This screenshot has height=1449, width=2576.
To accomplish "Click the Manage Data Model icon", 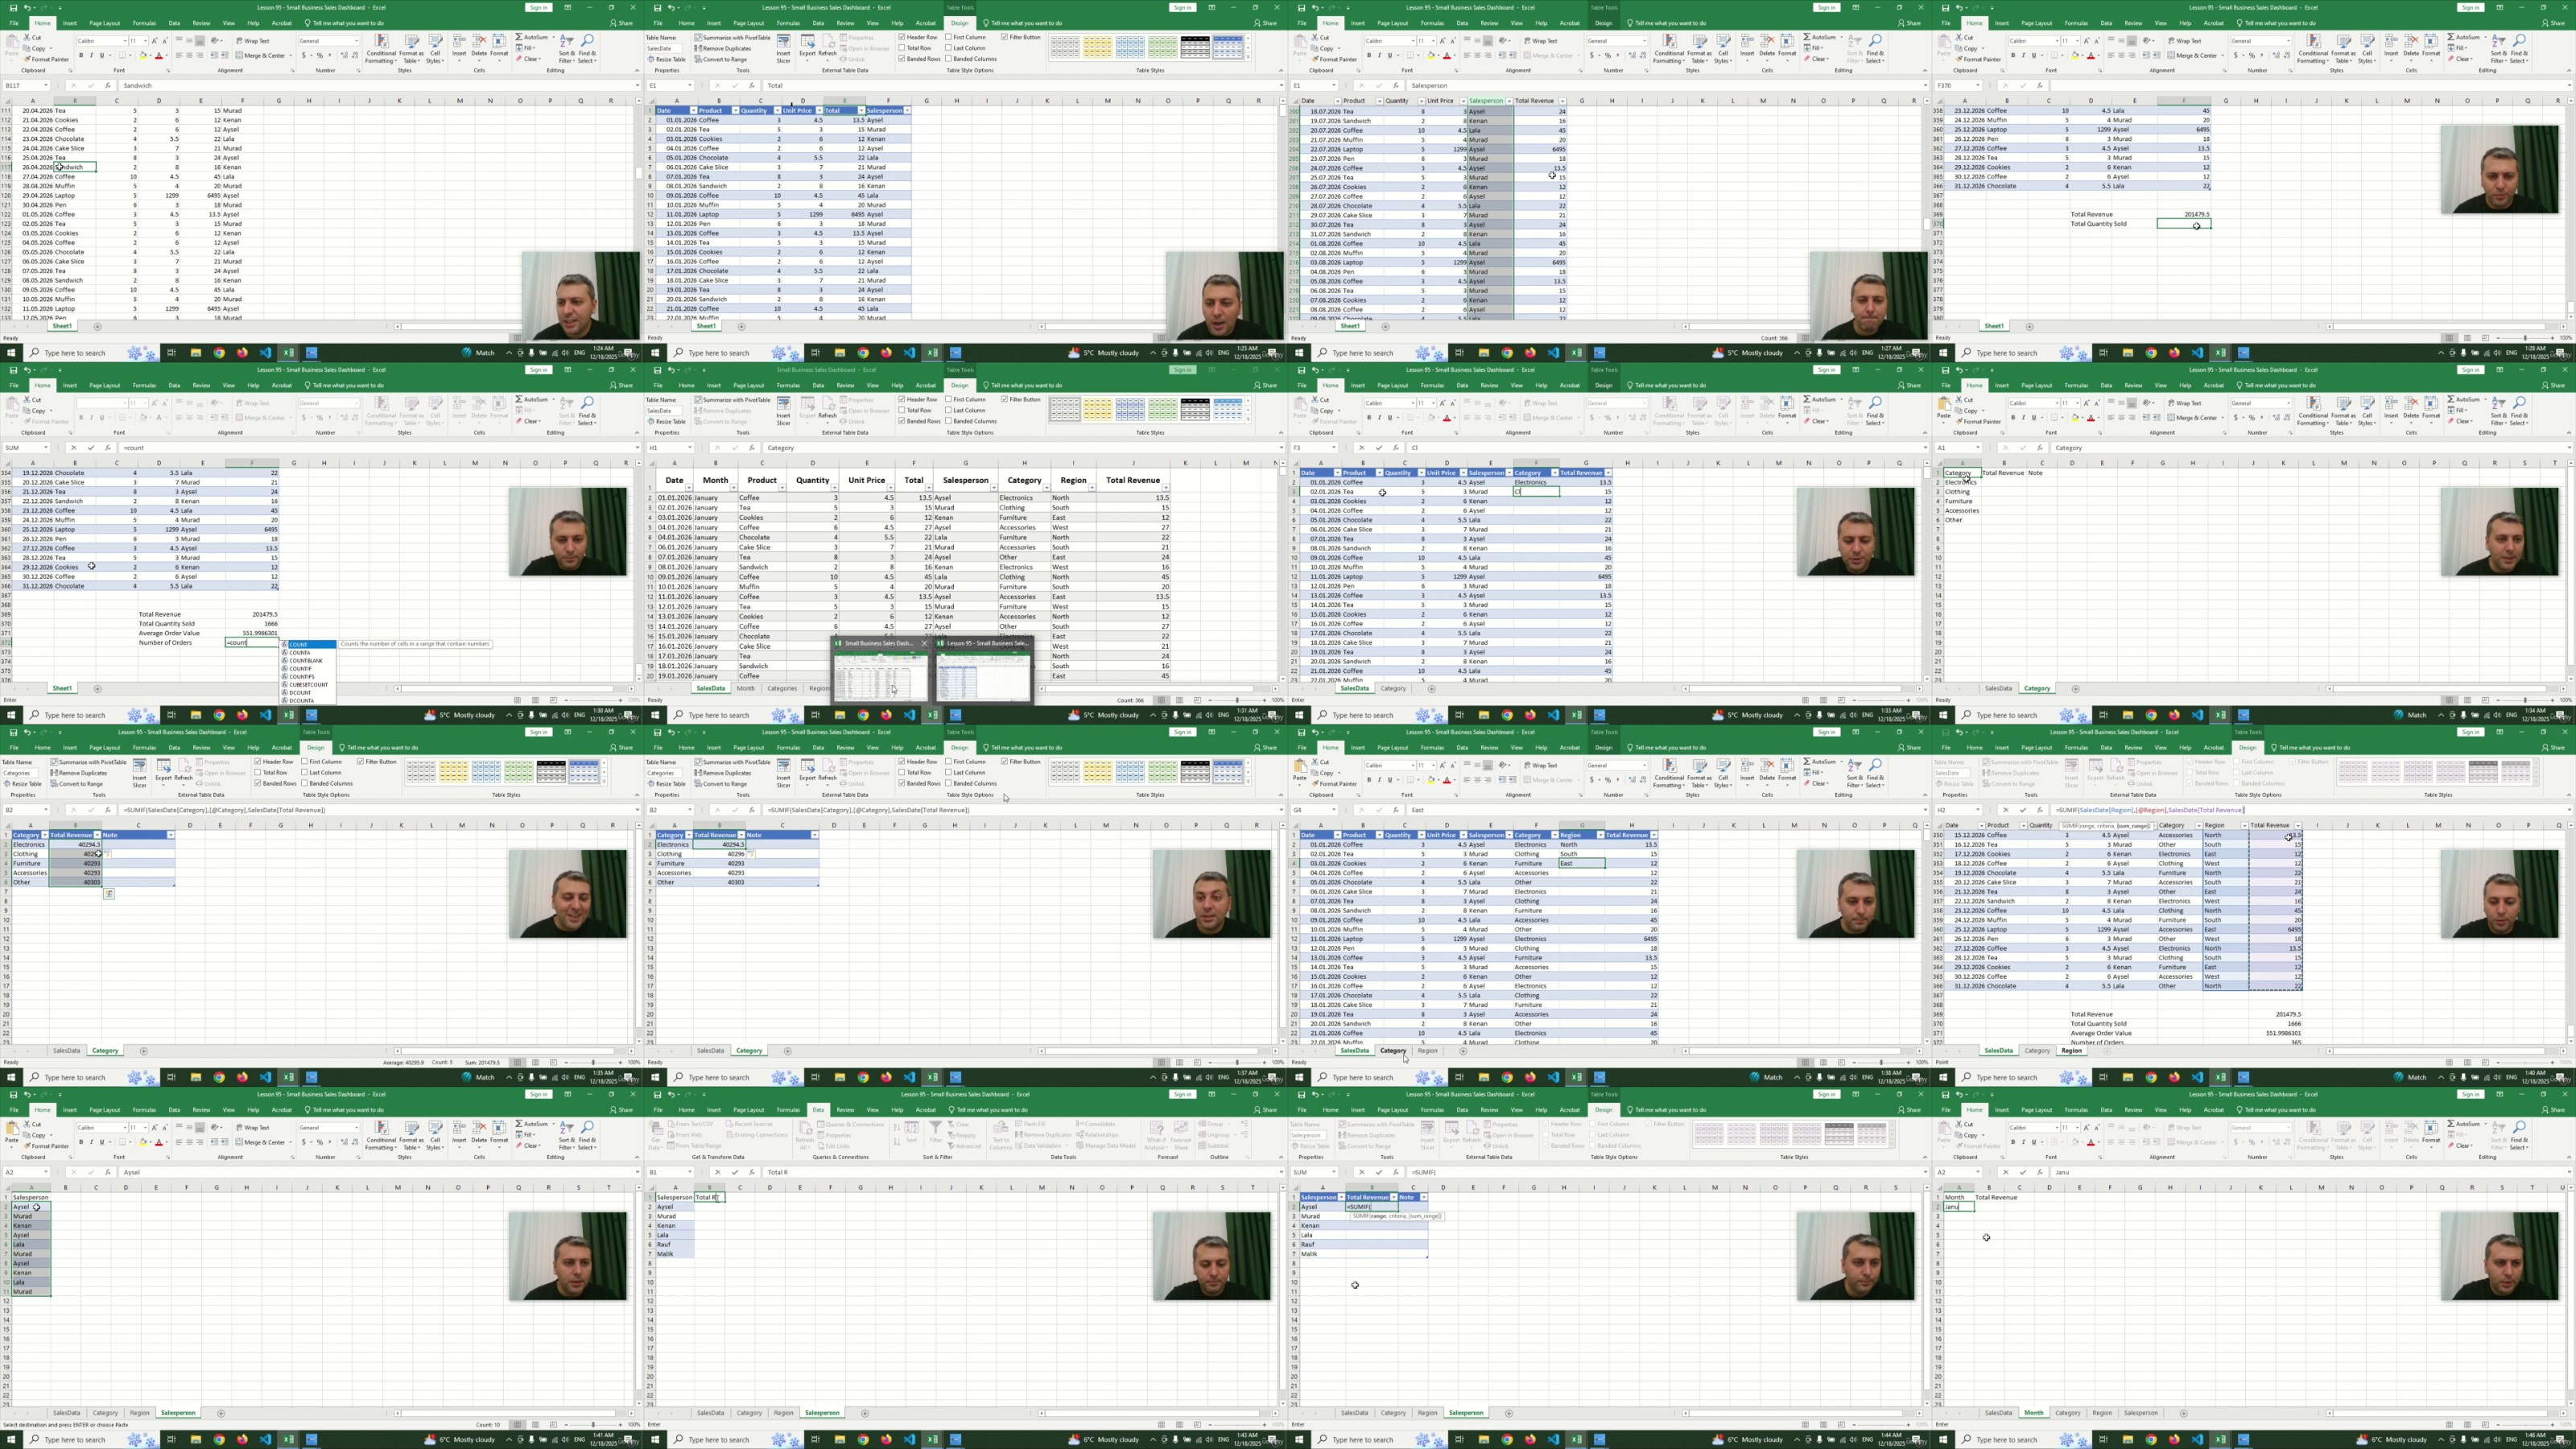I will [x=1080, y=1146].
